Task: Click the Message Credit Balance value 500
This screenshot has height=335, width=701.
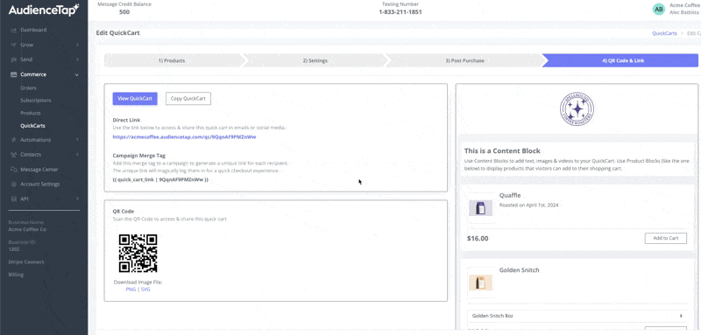Action: pos(124,12)
